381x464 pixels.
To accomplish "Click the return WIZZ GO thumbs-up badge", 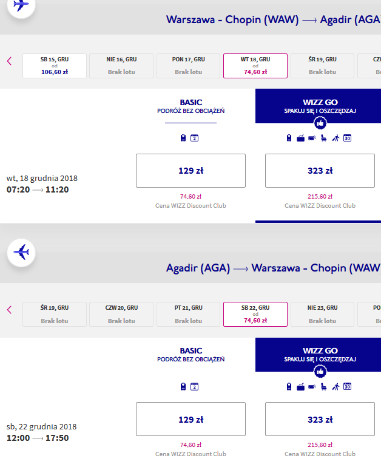I will tap(320, 372).
